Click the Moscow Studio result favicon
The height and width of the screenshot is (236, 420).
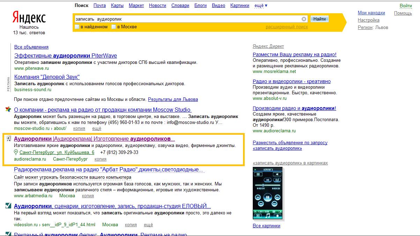pyautogui.click(x=9, y=110)
